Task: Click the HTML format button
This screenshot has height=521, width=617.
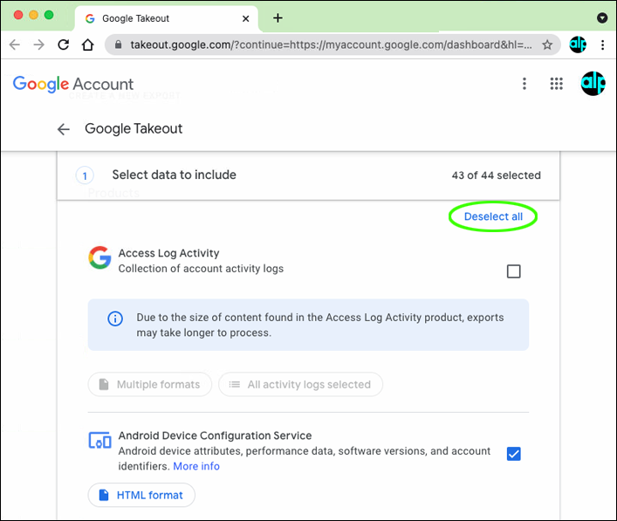Action: [x=141, y=495]
